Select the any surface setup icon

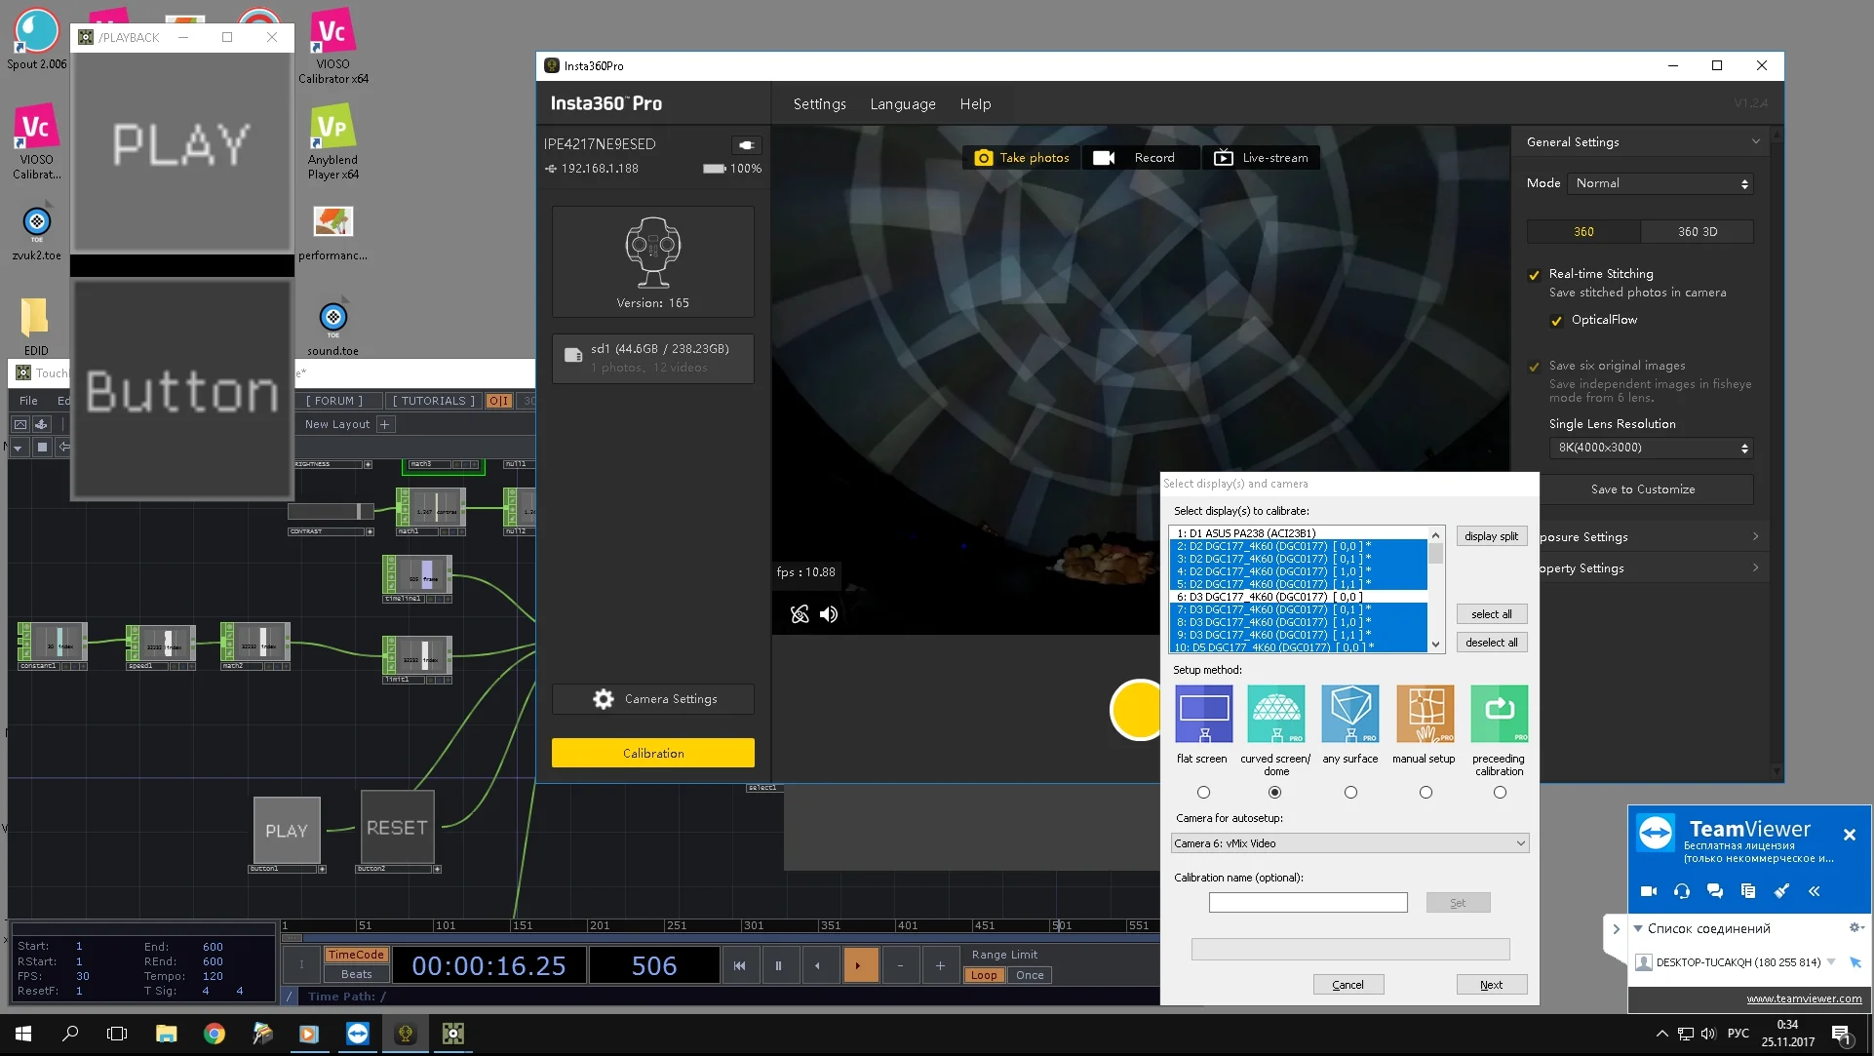point(1350,714)
